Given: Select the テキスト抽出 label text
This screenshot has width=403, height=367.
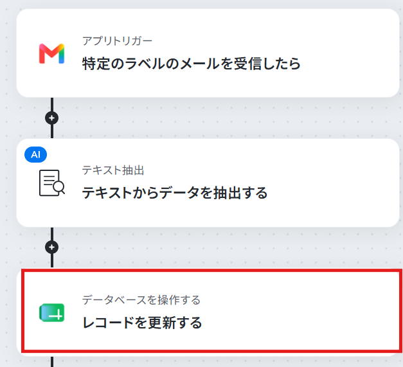Looking at the screenshot, I should pyautogui.click(x=113, y=170).
